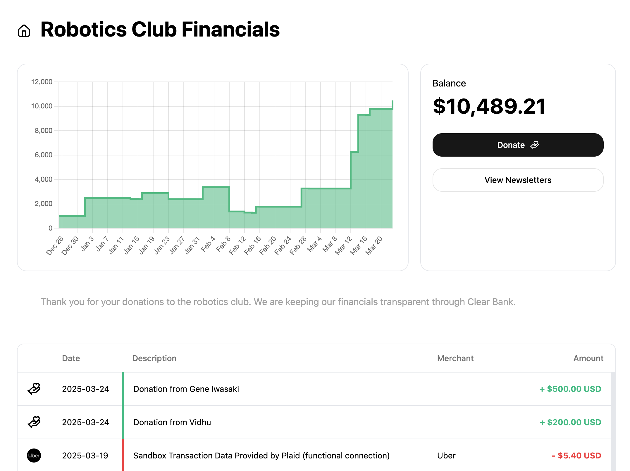Click the Merchant column header
Image resolution: width=630 pixels, height=471 pixels.
tap(455, 358)
